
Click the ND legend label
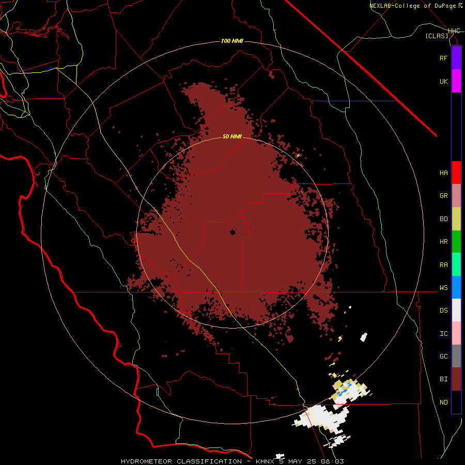click(443, 402)
